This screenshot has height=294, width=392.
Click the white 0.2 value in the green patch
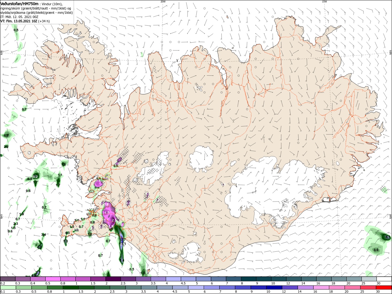(35, 177)
